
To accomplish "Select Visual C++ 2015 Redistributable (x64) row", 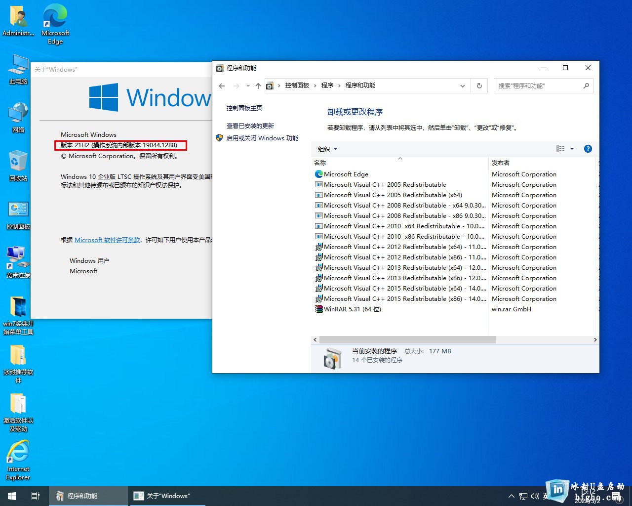I will 400,288.
